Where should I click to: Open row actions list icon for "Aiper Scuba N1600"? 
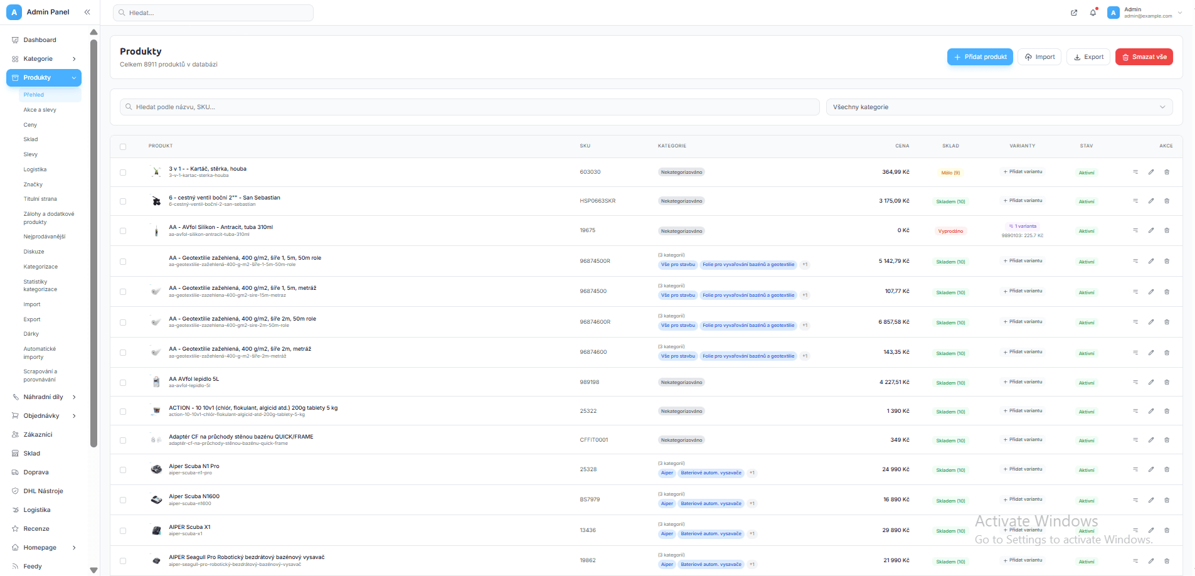pos(1135,500)
